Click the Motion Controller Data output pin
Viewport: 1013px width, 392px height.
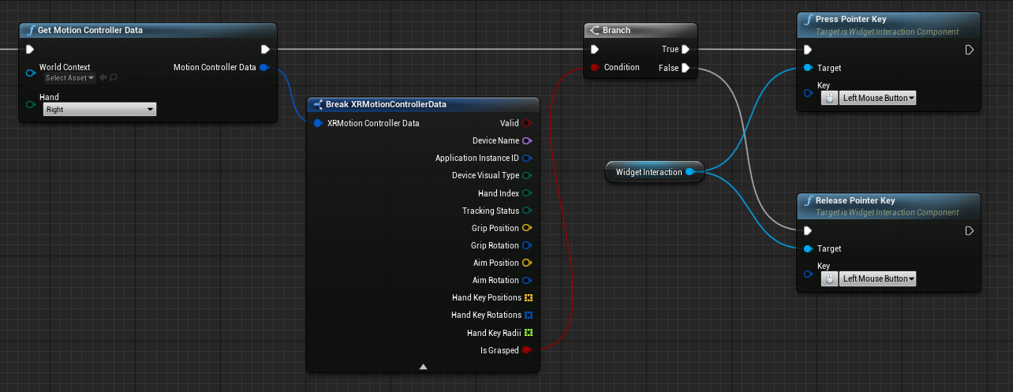264,67
